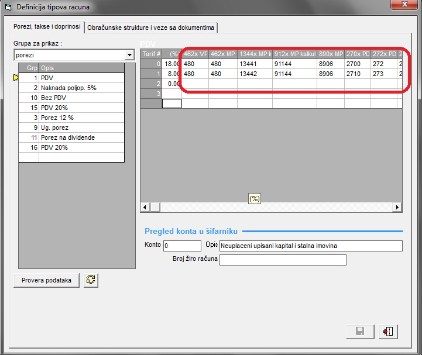
Task: Click the application icon in title bar
Action: click(x=8, y=7)
